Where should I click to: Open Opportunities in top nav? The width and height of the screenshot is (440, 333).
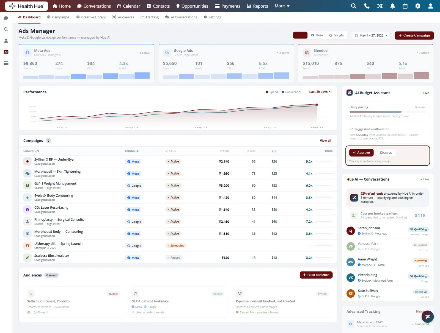(x=192, y=6)
